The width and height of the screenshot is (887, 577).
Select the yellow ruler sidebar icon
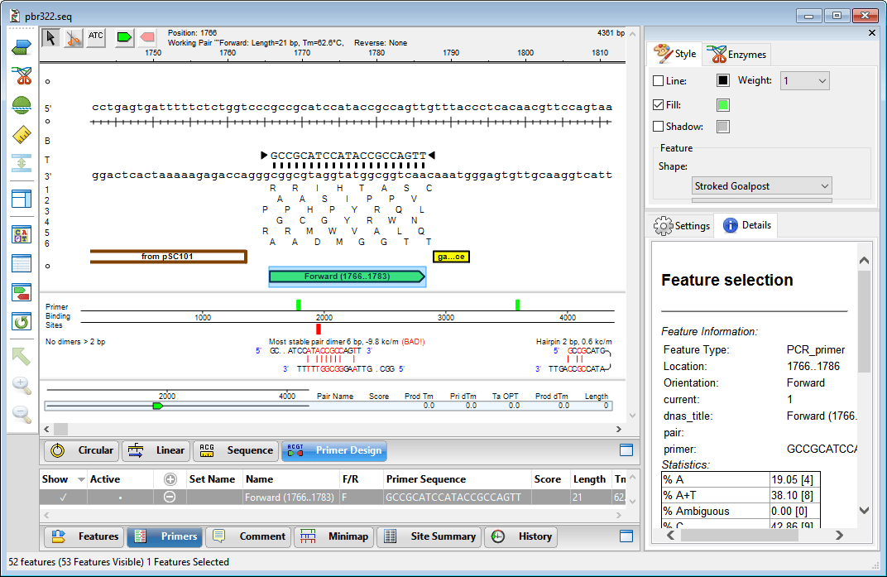22,135
